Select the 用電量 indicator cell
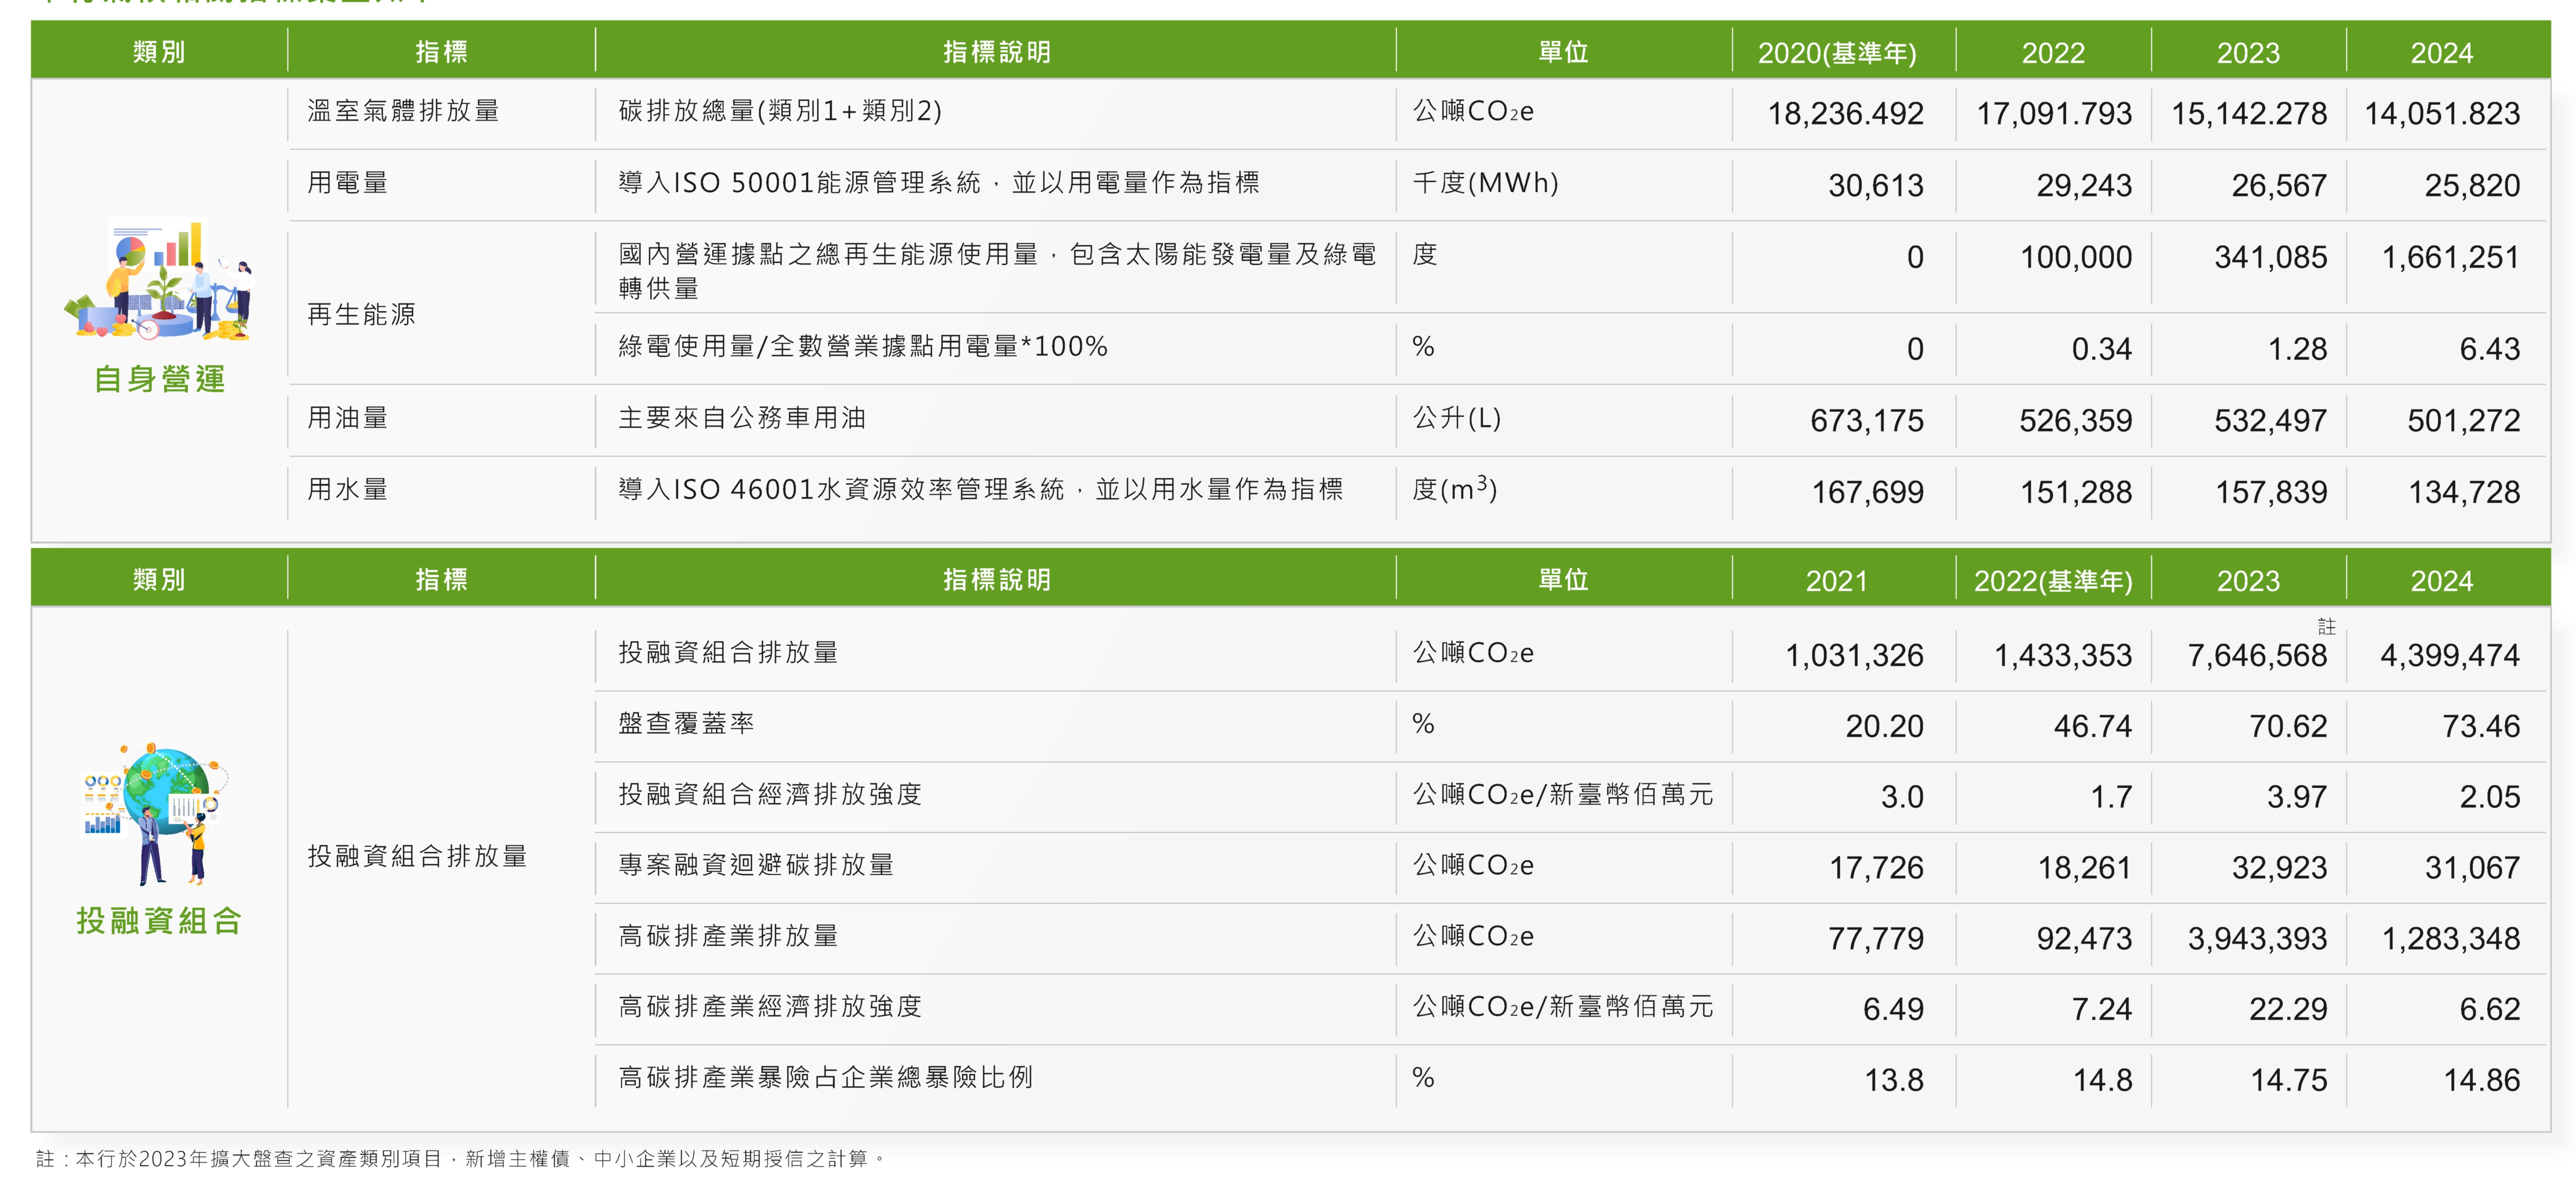 [347, 183]
